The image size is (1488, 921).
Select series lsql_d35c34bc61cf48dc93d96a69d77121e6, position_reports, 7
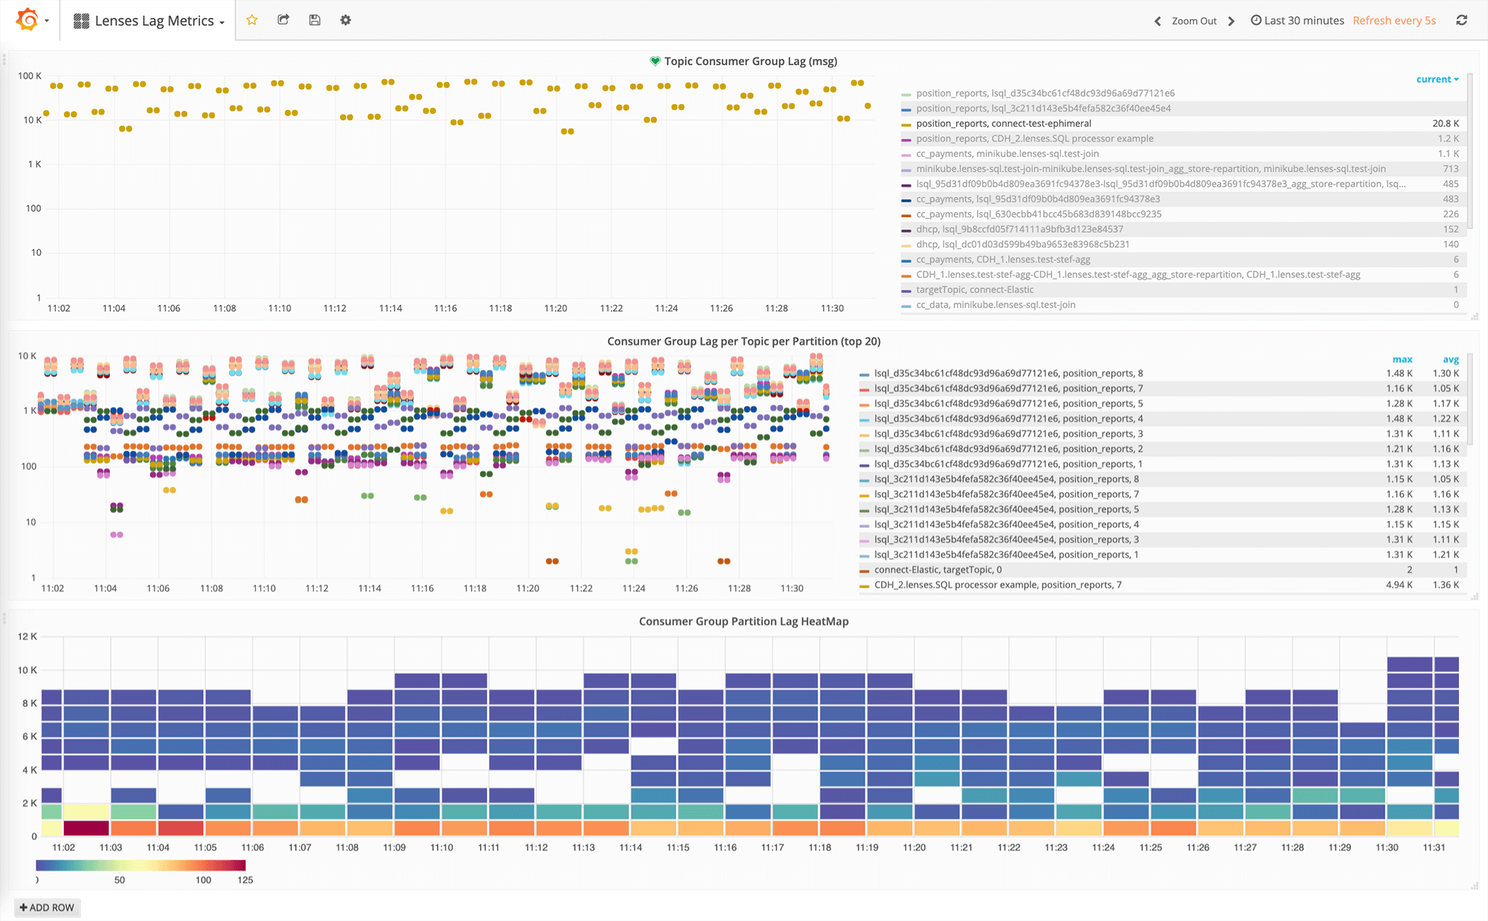[x=1008, y=388]
